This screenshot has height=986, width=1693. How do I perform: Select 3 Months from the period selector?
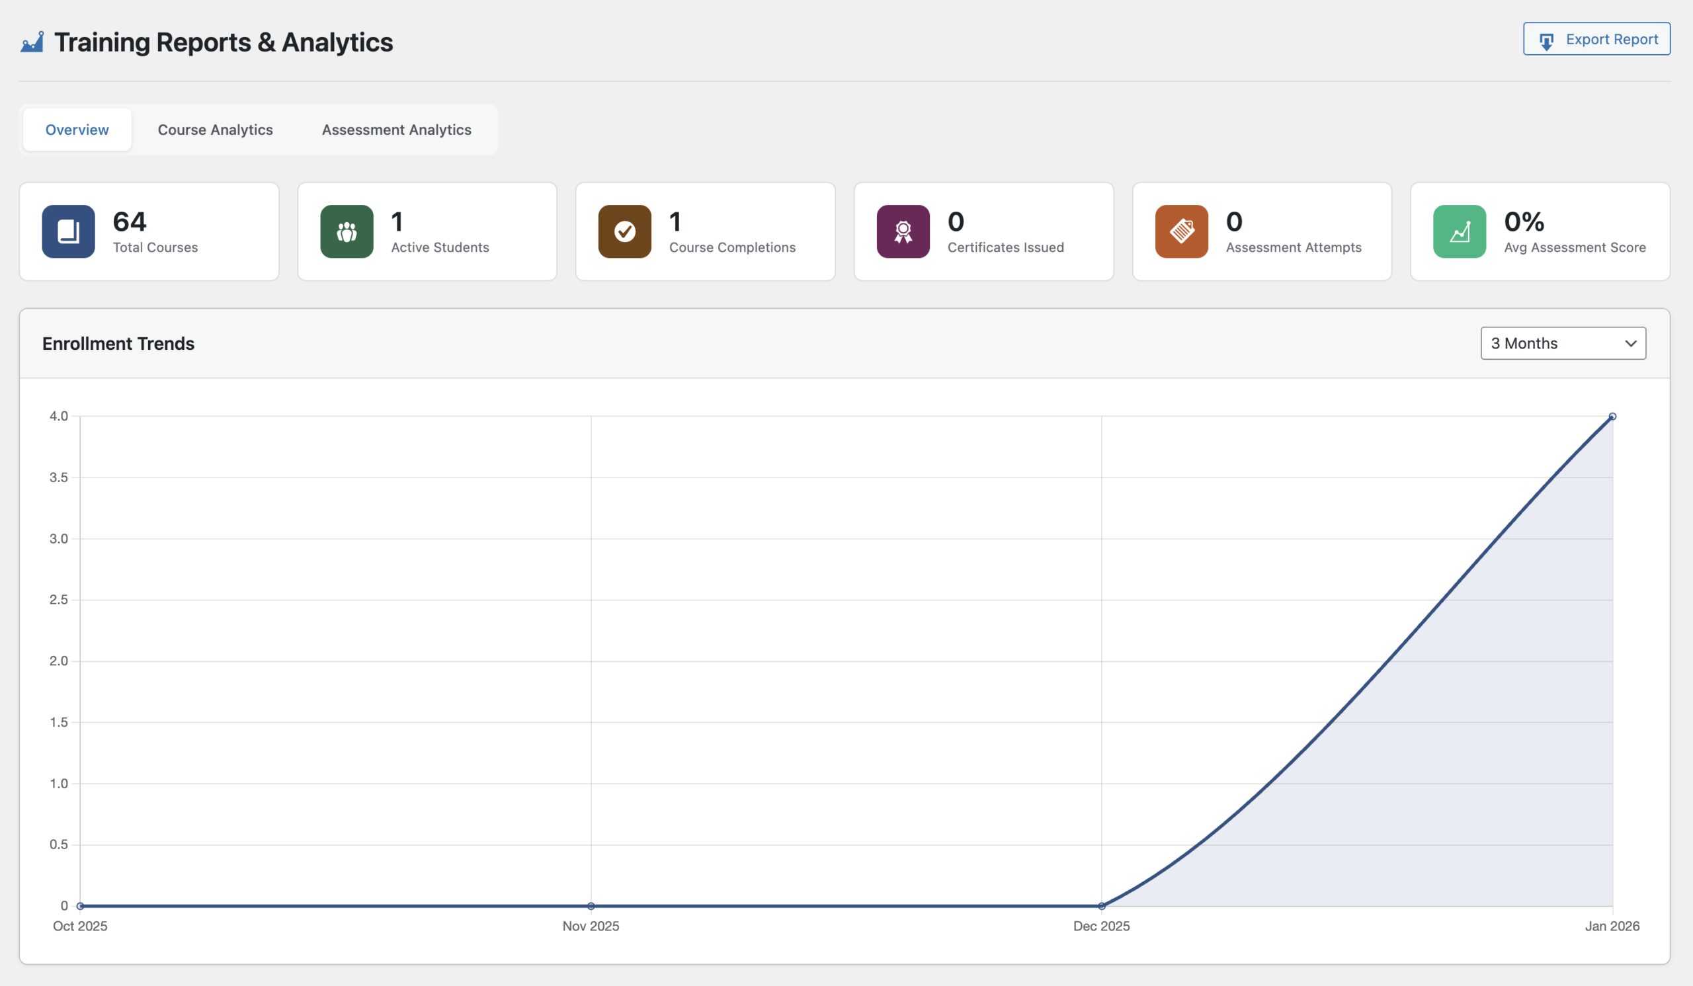point(1546,343)
